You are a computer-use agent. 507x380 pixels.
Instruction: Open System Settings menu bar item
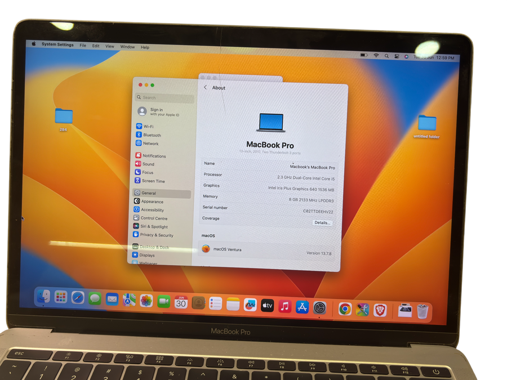(x=57, y=44)
